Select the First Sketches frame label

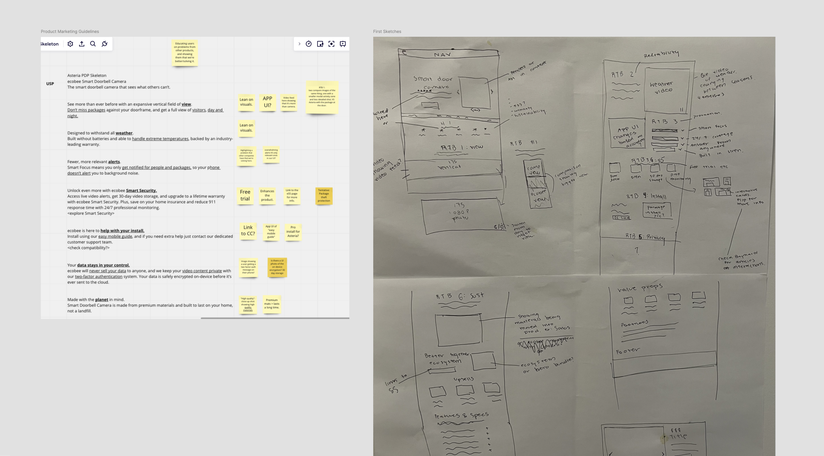point(387,31)
